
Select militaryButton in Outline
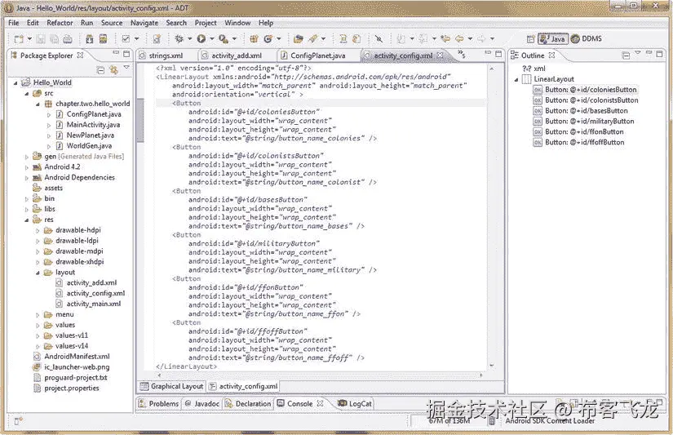(589, 121)
